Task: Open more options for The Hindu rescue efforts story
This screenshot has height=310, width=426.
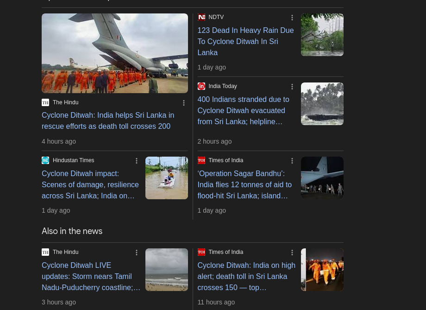Action: (x=184, y=103)
